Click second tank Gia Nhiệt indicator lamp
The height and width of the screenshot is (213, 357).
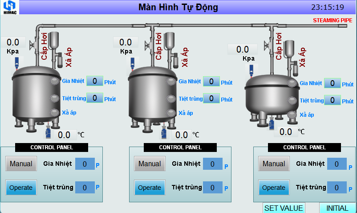pos(171,82)
